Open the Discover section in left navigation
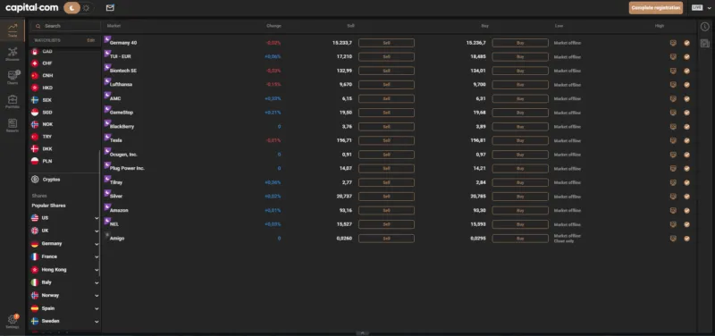Image resolution: width=715 pixels, height=336 pixels. [13, 54]
